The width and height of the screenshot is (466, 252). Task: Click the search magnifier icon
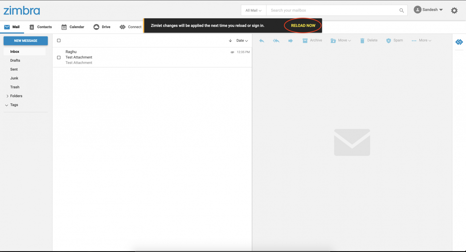[402, 11]
